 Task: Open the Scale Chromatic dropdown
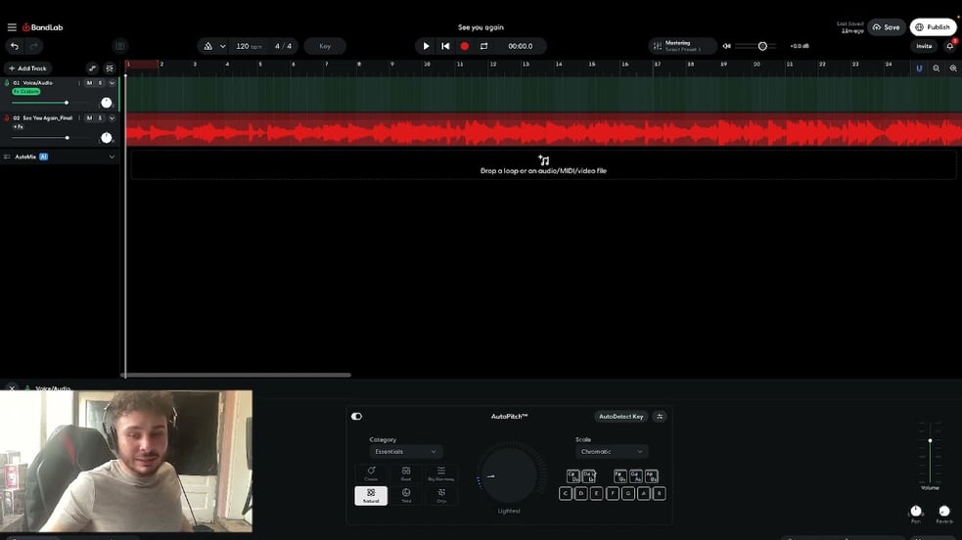(x=611, y=451)
